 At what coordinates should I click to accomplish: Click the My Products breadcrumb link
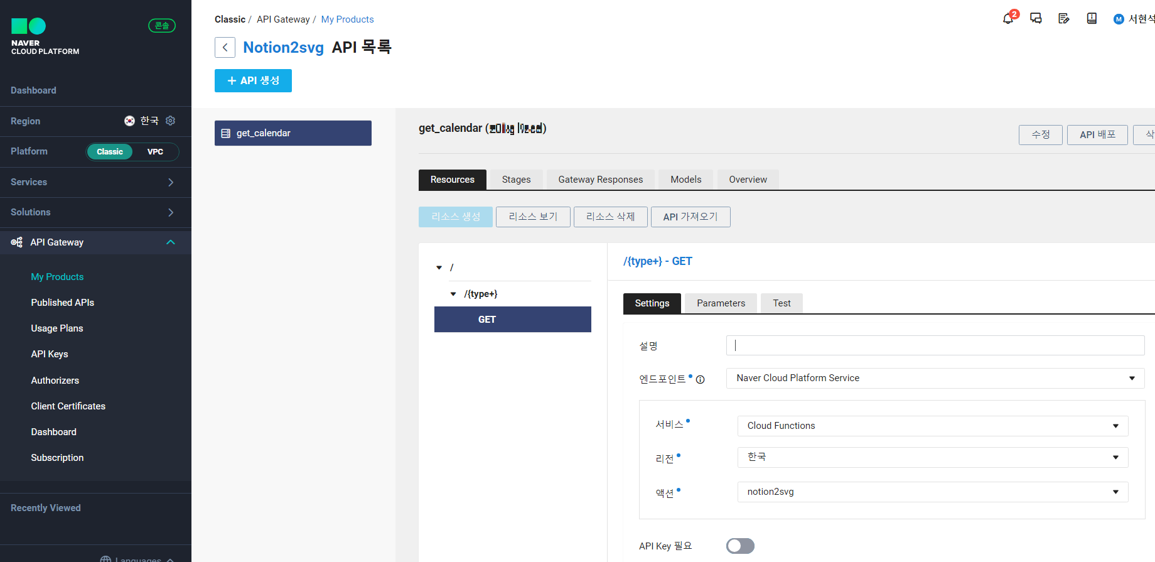347,19
